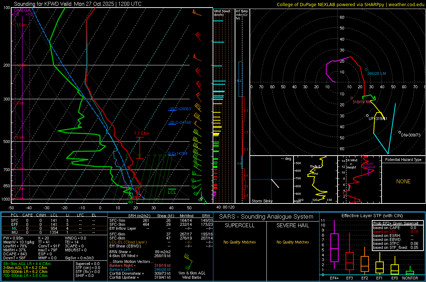Click the 6 km height marker

[x=20, y=137]
